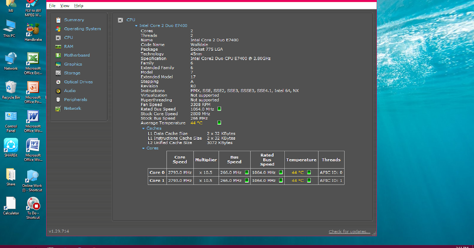Click the CPU header icon in main panel
This screenshot has height=248, width=474.
pos(120,20)
